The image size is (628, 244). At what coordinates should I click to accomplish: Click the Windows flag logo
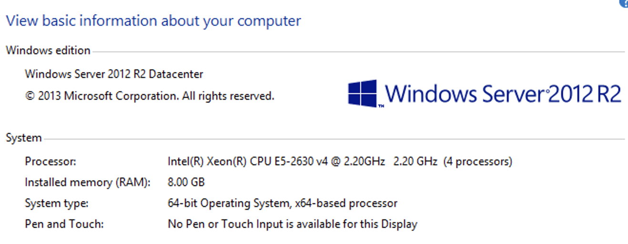[x=363, y=93]
